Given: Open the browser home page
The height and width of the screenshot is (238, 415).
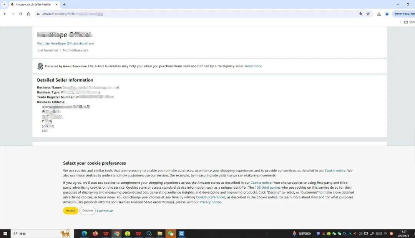Looking at the screenshot, I should (x=28, y=14).
